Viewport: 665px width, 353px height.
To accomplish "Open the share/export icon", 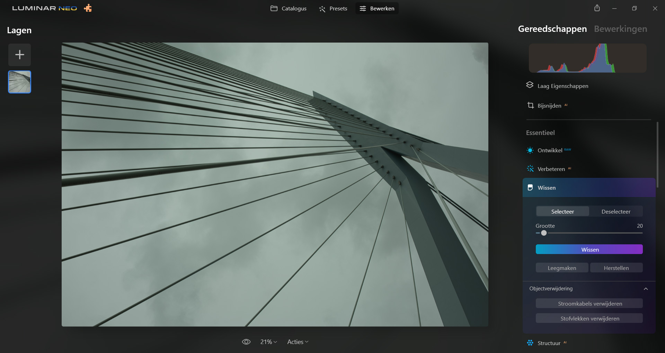I will coord(597,8).
